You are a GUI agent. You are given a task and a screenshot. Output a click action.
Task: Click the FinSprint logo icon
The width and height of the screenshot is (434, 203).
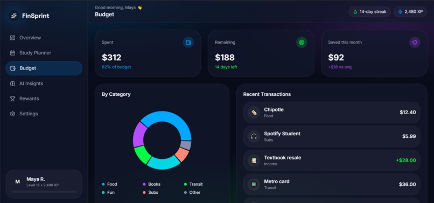[14, 16]
